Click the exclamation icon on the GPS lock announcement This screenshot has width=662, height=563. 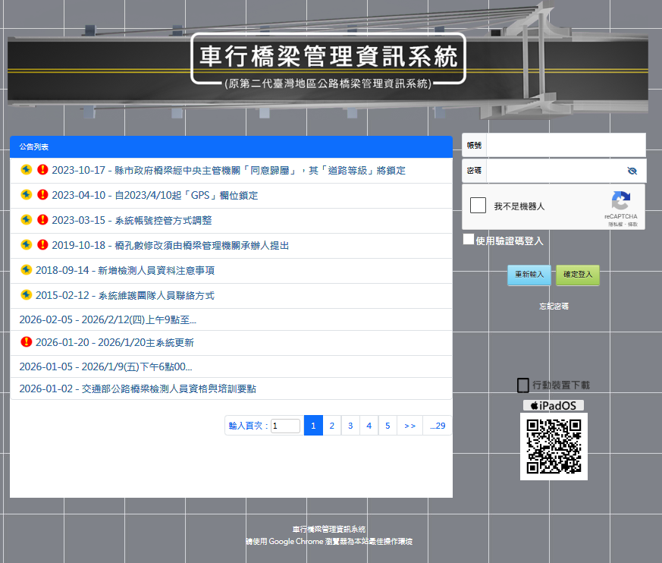(42, 195)
